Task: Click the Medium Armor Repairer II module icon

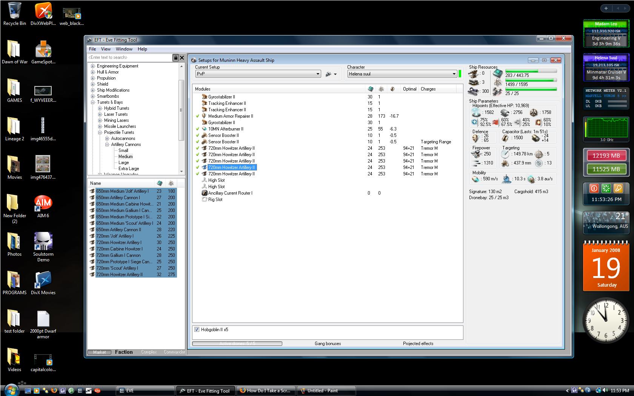Action: tap(204, 116)
